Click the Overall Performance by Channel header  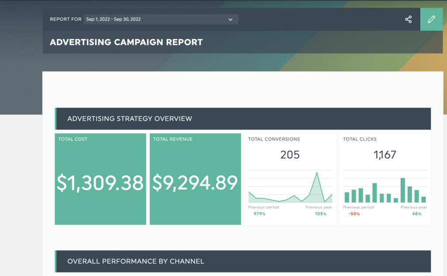pos(136,261)
